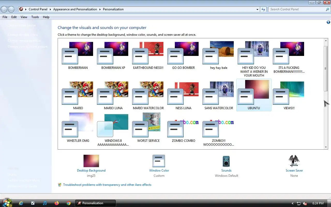Open Window Color settings icon
The width and height of the screenshot is (331, 207).
[159, 161]
